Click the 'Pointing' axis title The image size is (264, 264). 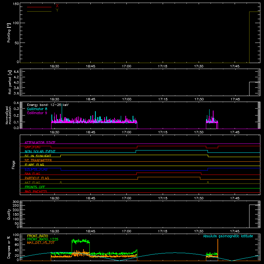pos(9,33)
